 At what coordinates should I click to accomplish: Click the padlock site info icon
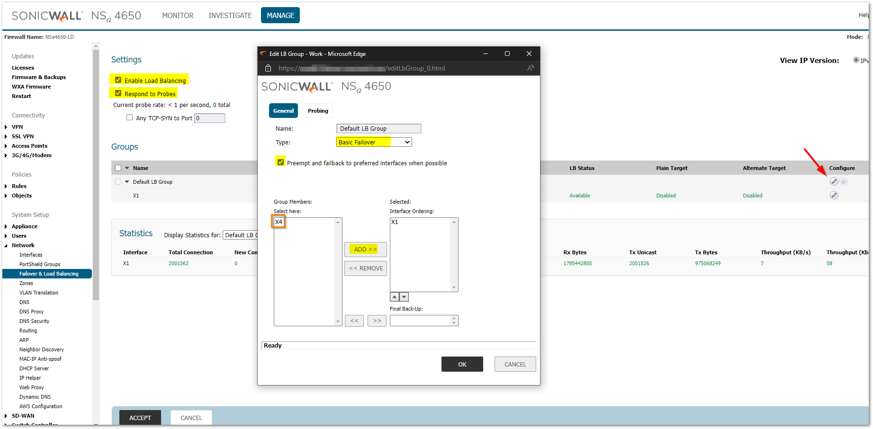[268, 68]
